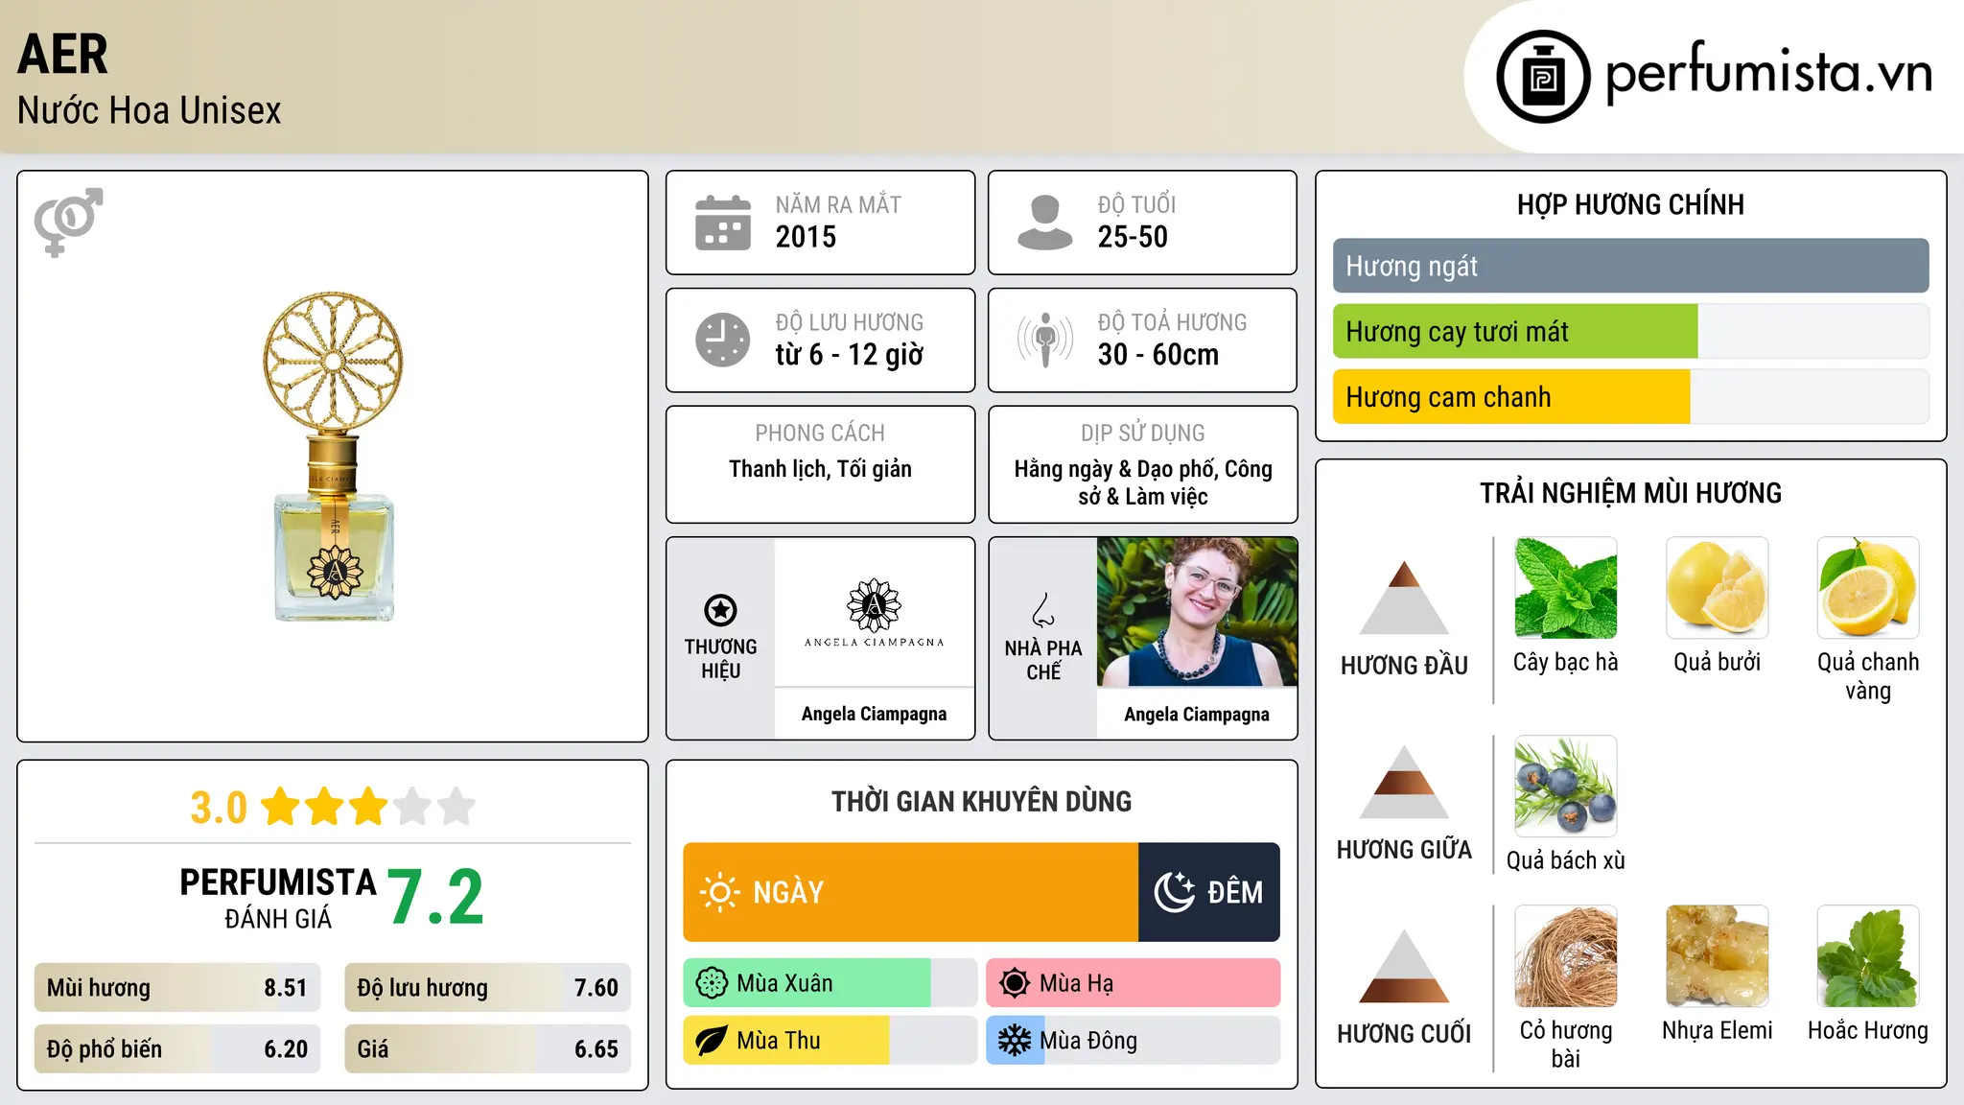Click the moon icon next to Đêm

1174,892
